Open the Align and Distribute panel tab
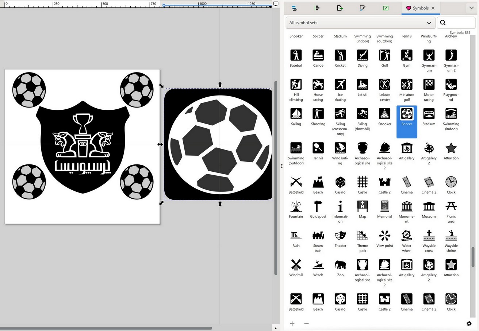The height and width of the screenshot is (331, 479). tap(317, 8)
